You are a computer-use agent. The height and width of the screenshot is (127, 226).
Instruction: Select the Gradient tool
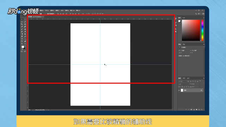(22, 34)
